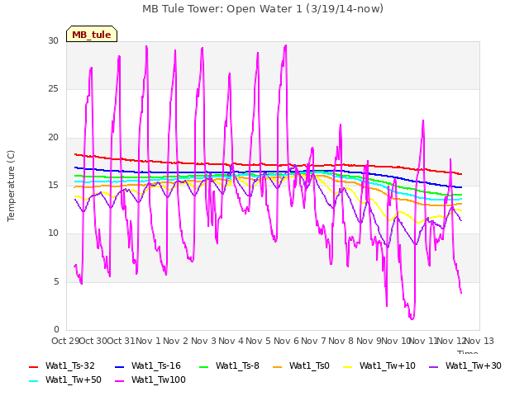Select the Wat1_Ts-8 legend label
Screen dimensions: 529x396
click(237, 366)
